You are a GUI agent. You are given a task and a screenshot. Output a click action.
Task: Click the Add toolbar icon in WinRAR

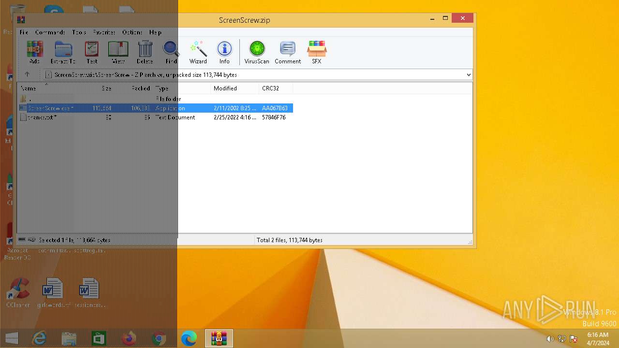[34, 52]
